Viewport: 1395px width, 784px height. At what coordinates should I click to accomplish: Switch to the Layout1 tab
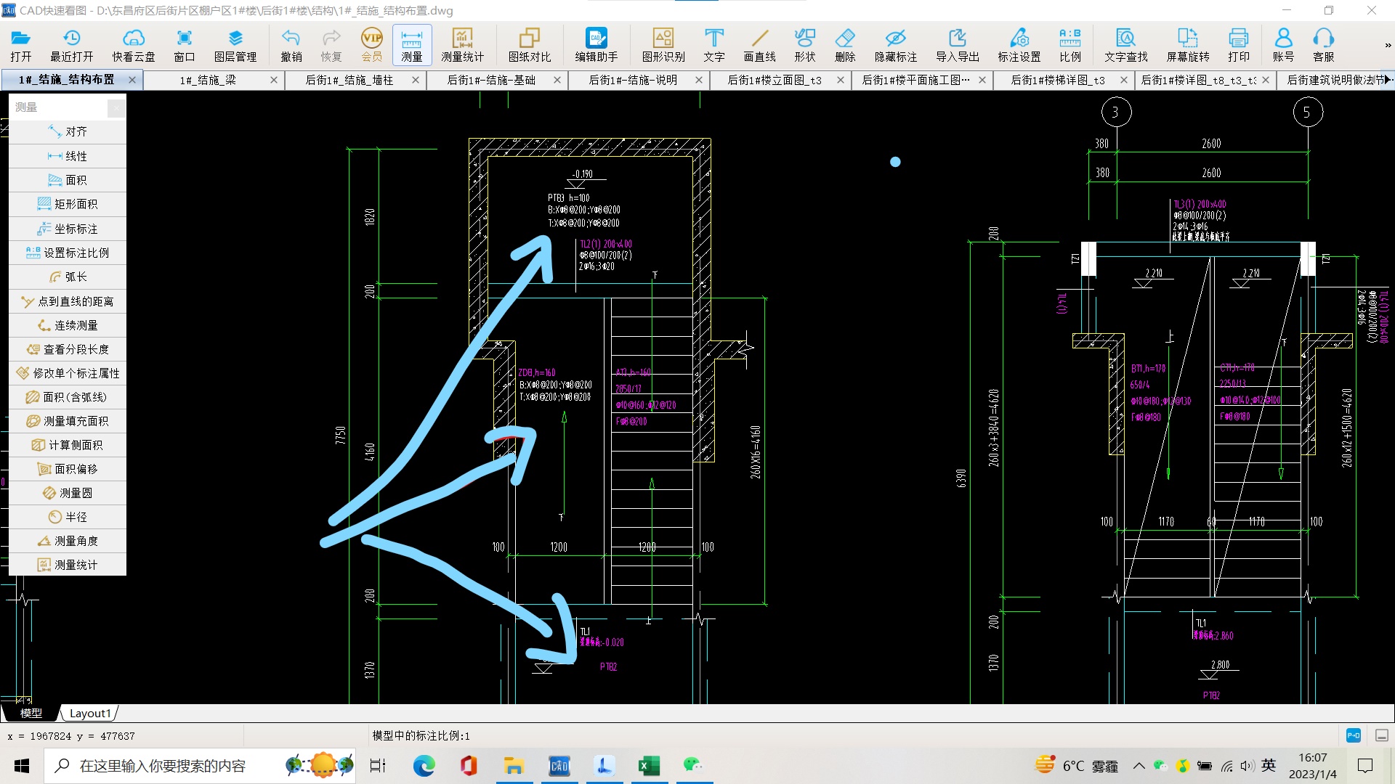pyautogui.click(x=90, y=713)
